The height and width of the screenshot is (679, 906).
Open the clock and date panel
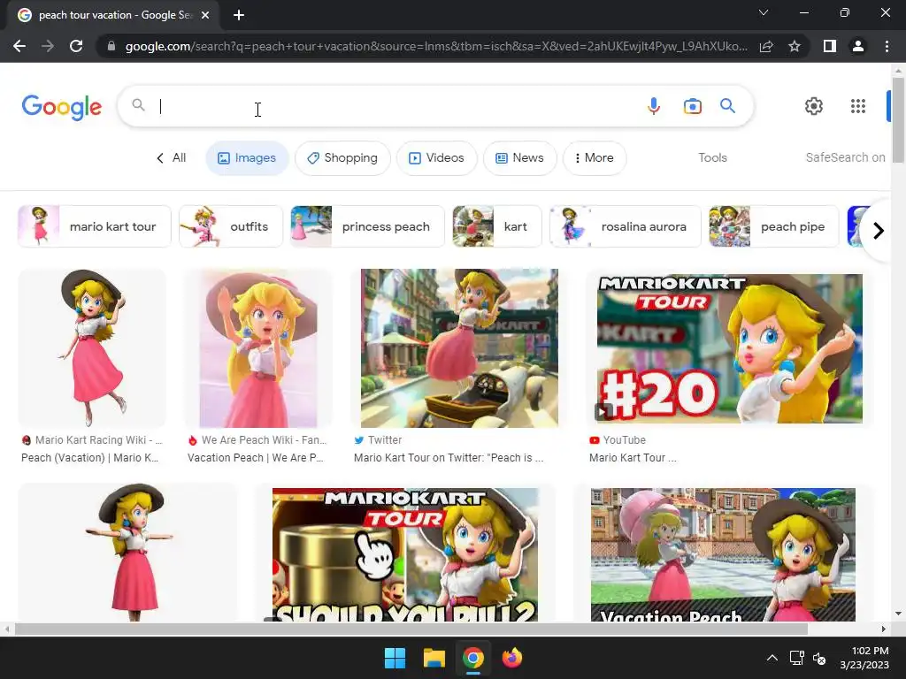[x=864, y=658]
